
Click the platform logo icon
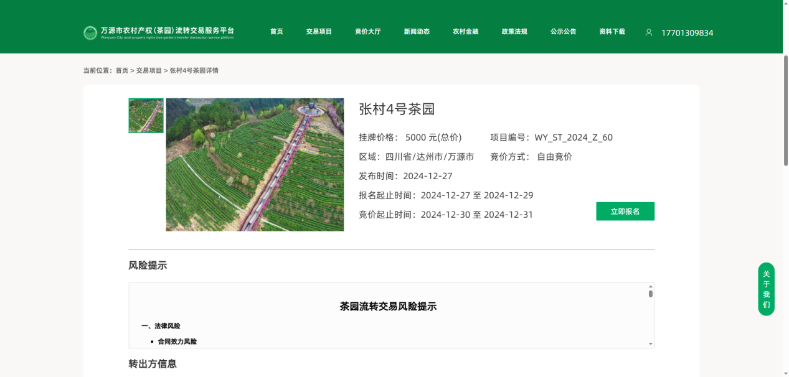90,33
